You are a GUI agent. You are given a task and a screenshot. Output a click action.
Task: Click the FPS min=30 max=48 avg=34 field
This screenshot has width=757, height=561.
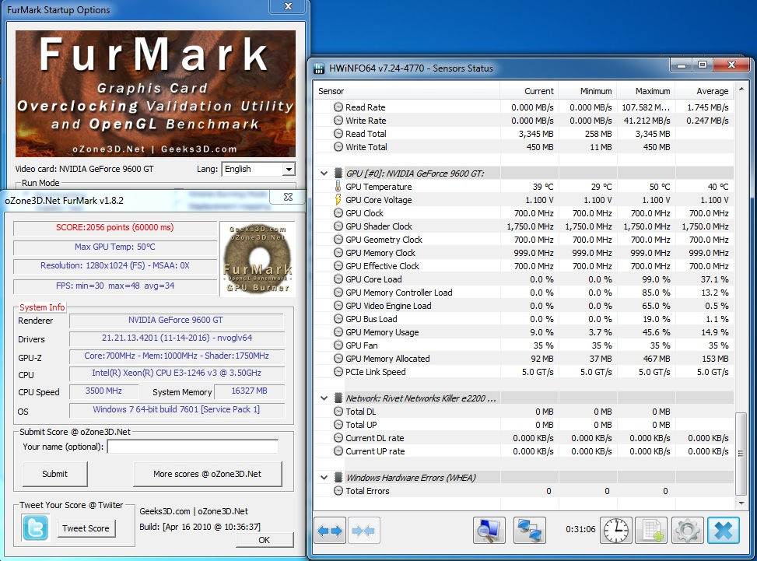point(115,286)
